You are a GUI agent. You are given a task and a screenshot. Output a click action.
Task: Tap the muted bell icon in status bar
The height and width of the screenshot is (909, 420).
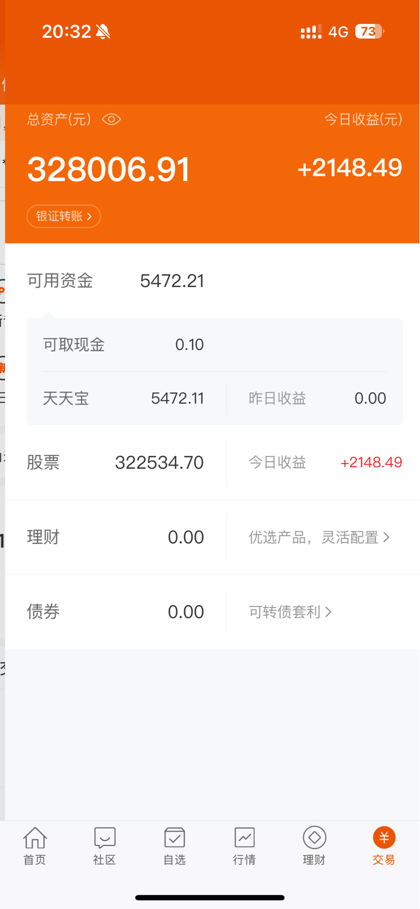(x=103, y=32)
